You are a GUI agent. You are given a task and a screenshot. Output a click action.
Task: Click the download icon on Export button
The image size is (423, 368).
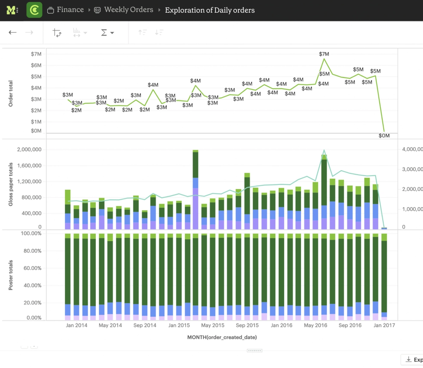coord(409,359)
